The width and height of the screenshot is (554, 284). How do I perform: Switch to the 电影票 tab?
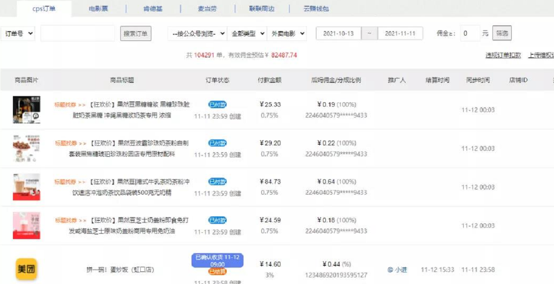coord(98,8)
